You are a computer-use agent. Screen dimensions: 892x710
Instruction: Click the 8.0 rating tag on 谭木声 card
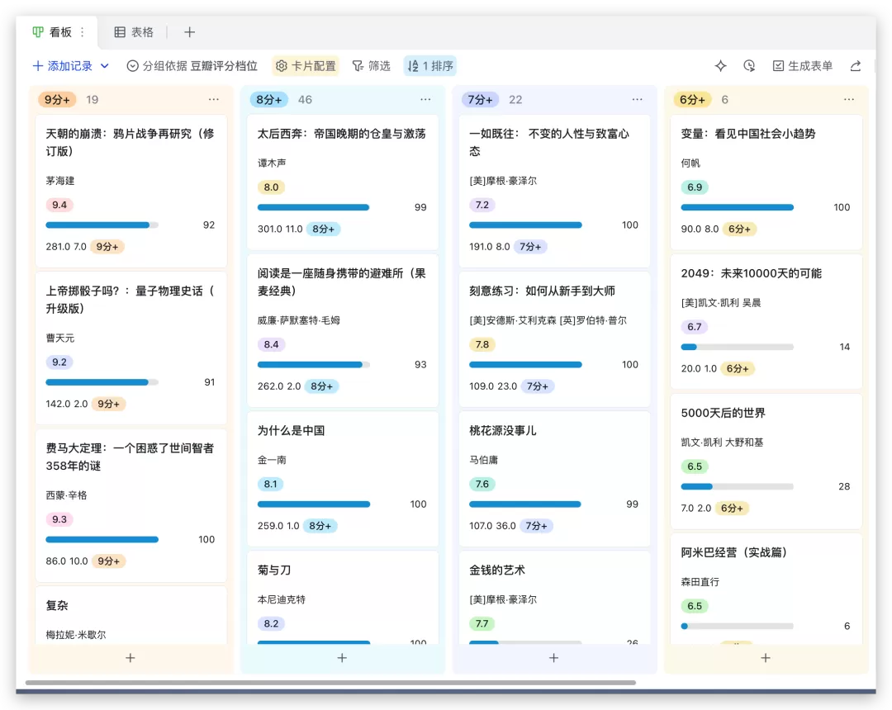[272, 187]
